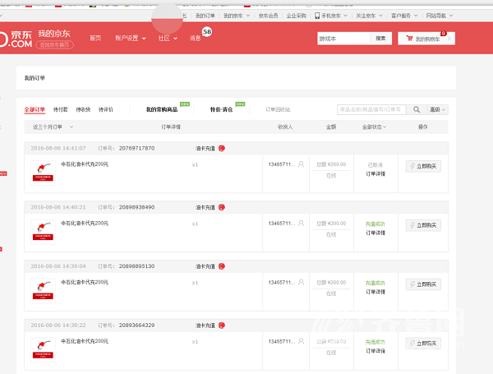The image size is (493, 374).
Task: Click 返回京东首页 button
Action: pyautogui.click(x=54, y=45)
